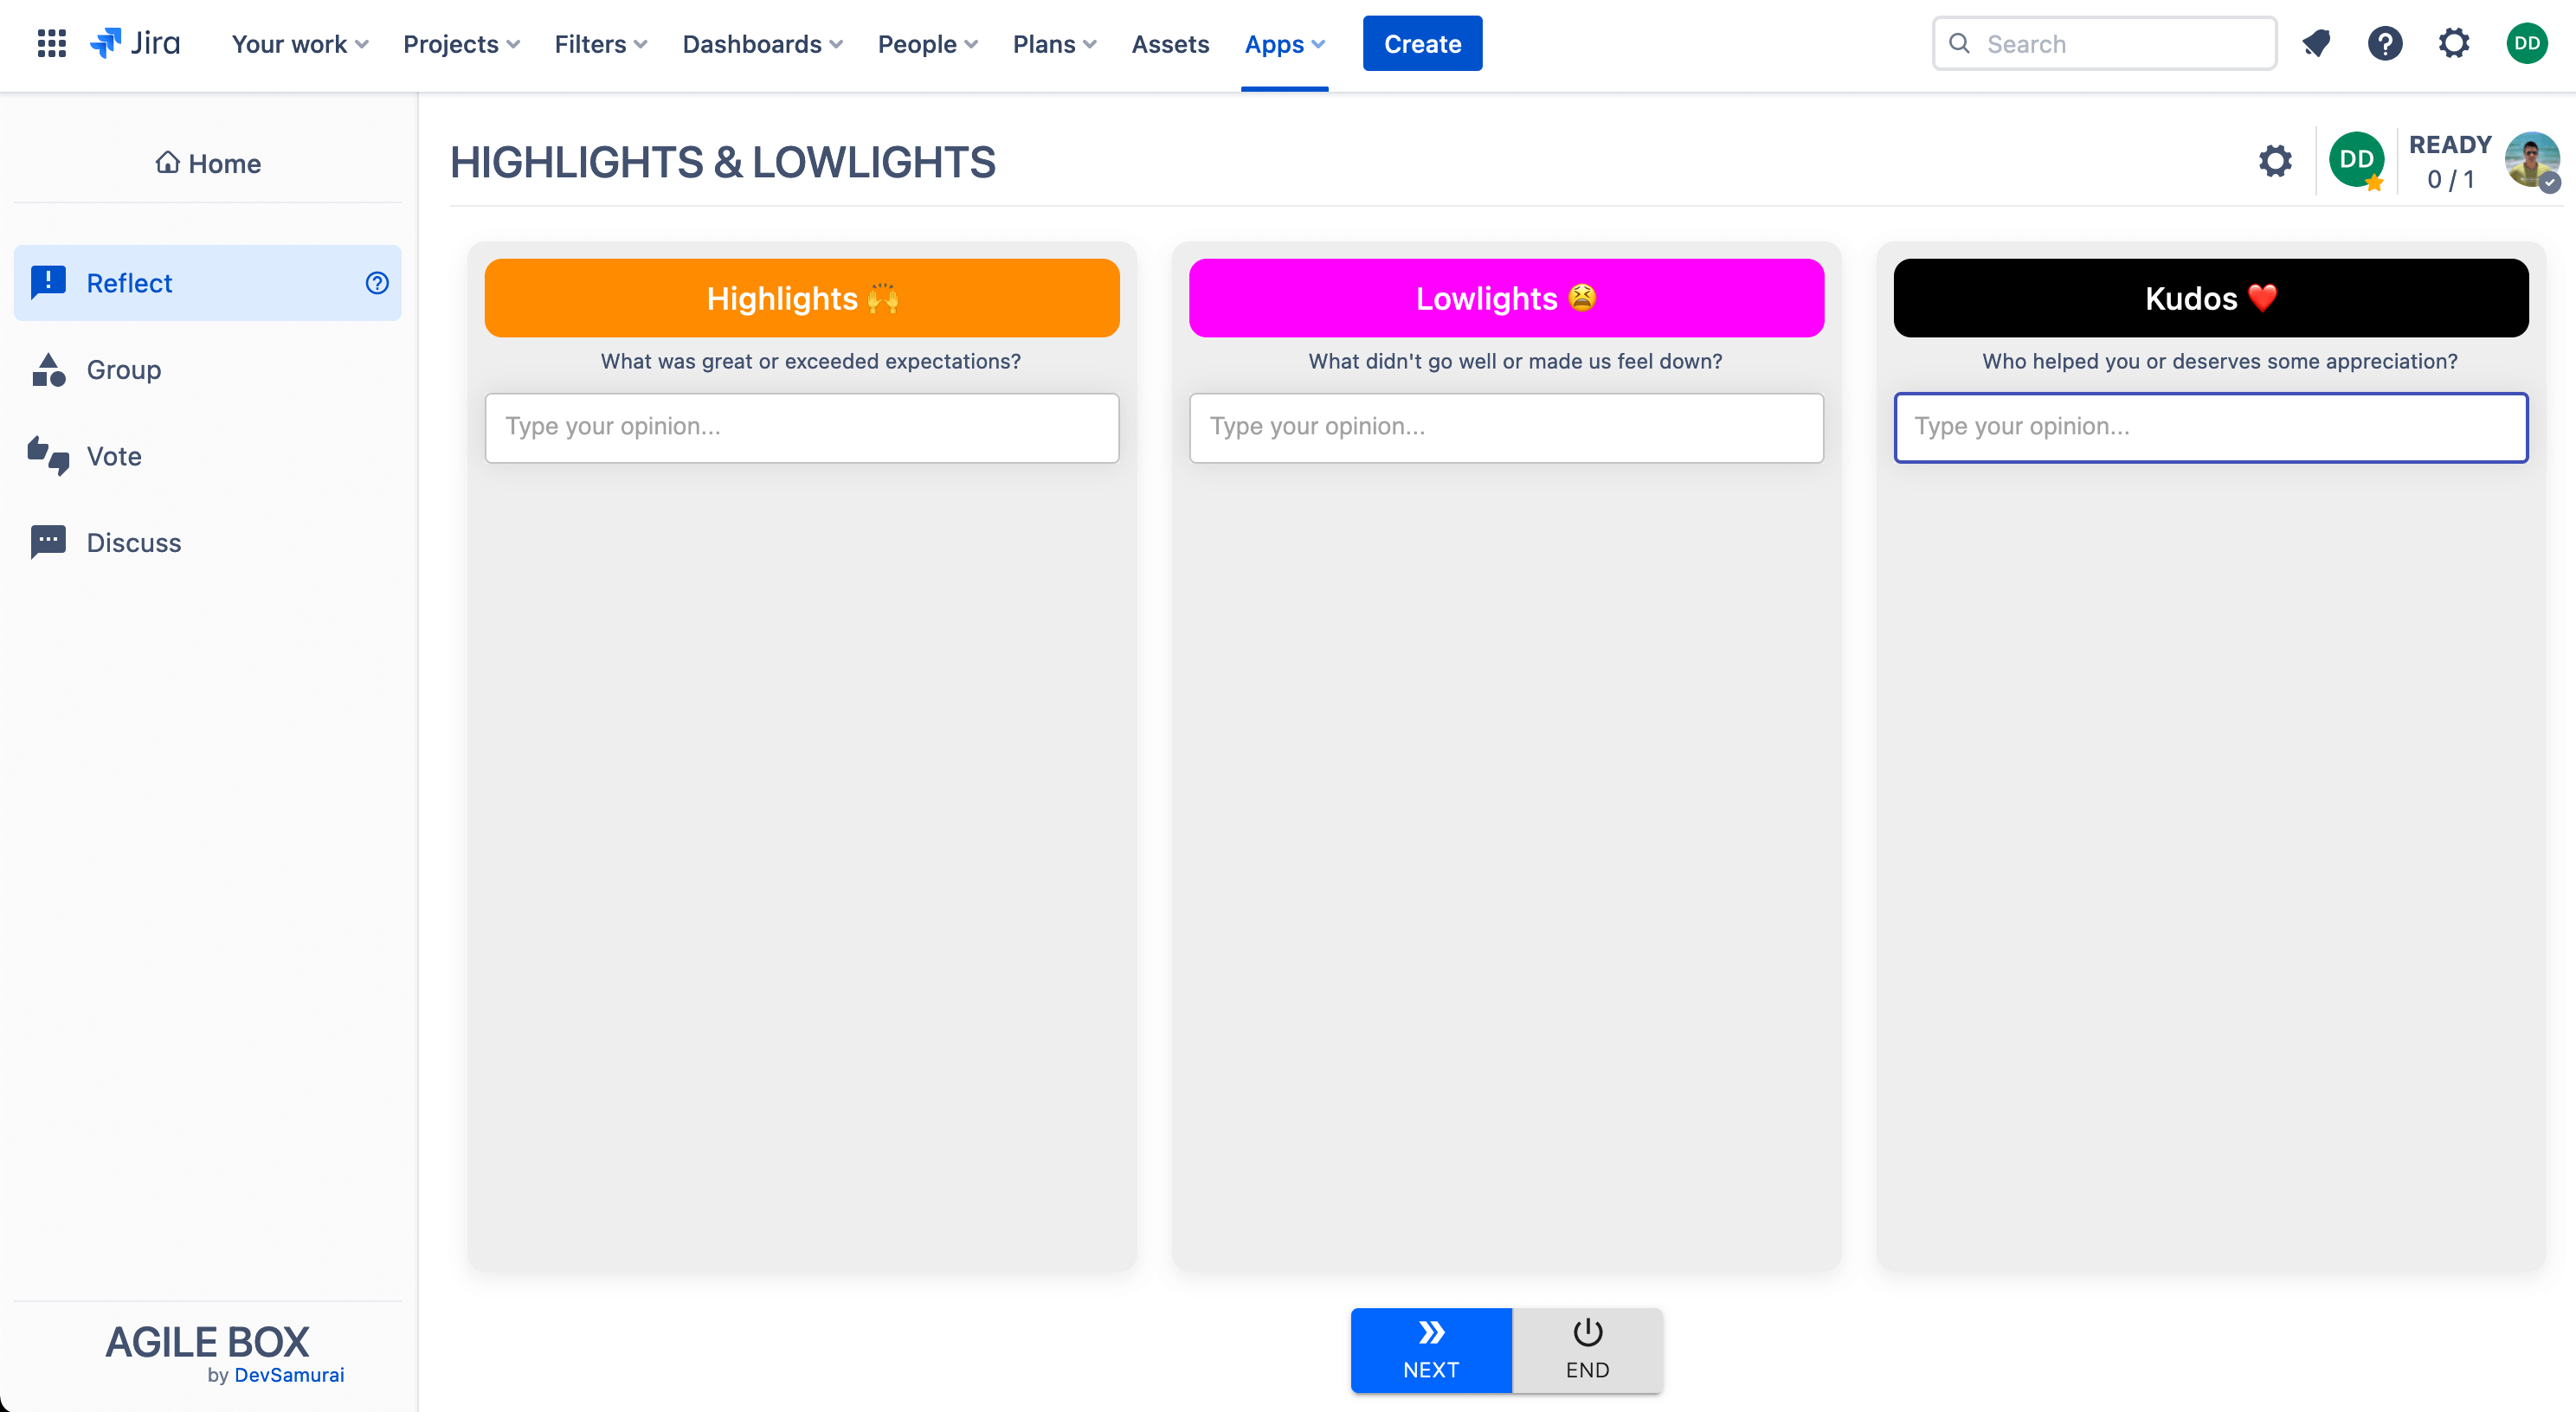Click the retro settings gear icon
Viewport: 2576px width, 1412px height.
(x=2277, y=160)
